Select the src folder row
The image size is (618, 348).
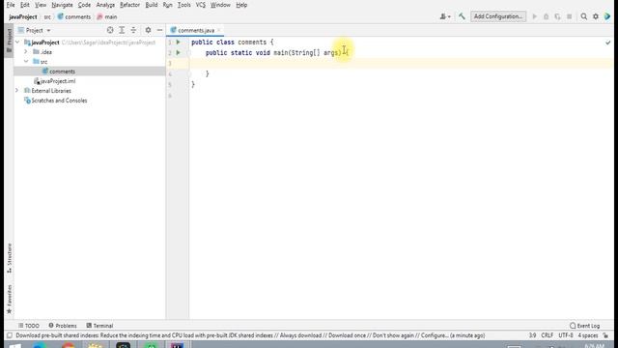coord(90,62)
